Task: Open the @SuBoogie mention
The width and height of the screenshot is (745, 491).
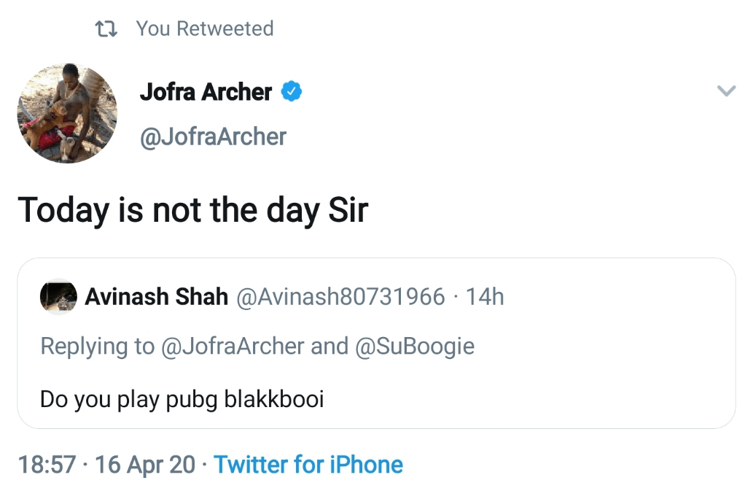Action: click(x=415, y=346)
